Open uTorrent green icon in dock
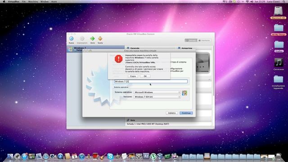 coord(153,156)
